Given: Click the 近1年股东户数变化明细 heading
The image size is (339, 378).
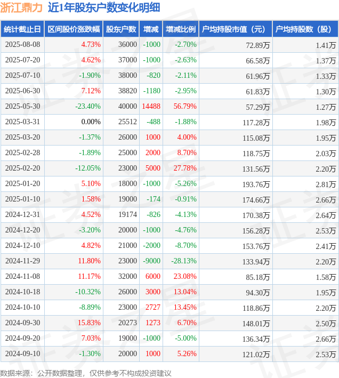Looking at the screenshot, I should 104,7.
